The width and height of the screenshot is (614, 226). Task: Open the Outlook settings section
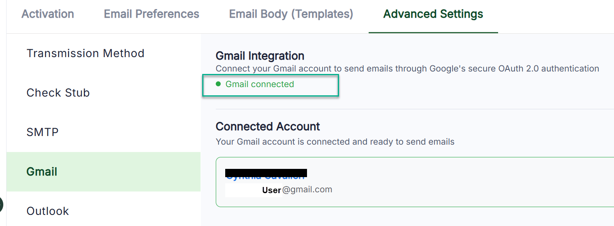point(48,211)
